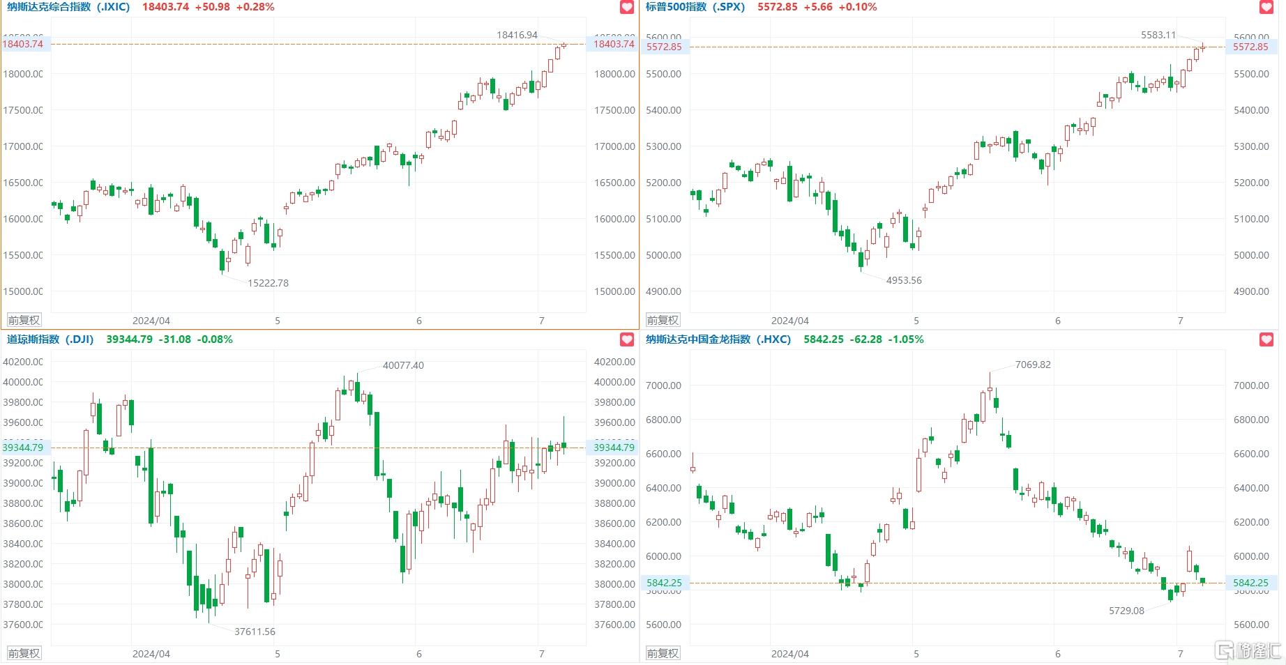Image resolution: width=1286 pixels, height=665 pixels.
Task: Click the 15222.78 low marker on IXIC chart
Action: 268,283
